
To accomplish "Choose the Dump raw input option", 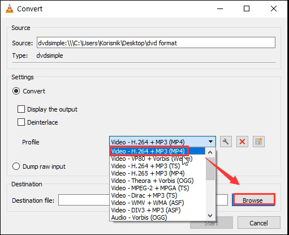I will 16,166.
